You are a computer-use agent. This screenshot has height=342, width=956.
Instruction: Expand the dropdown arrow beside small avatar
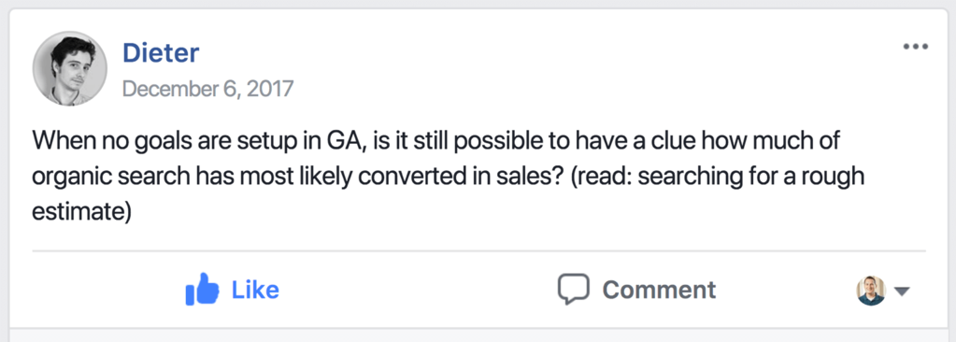pos(902,292)
